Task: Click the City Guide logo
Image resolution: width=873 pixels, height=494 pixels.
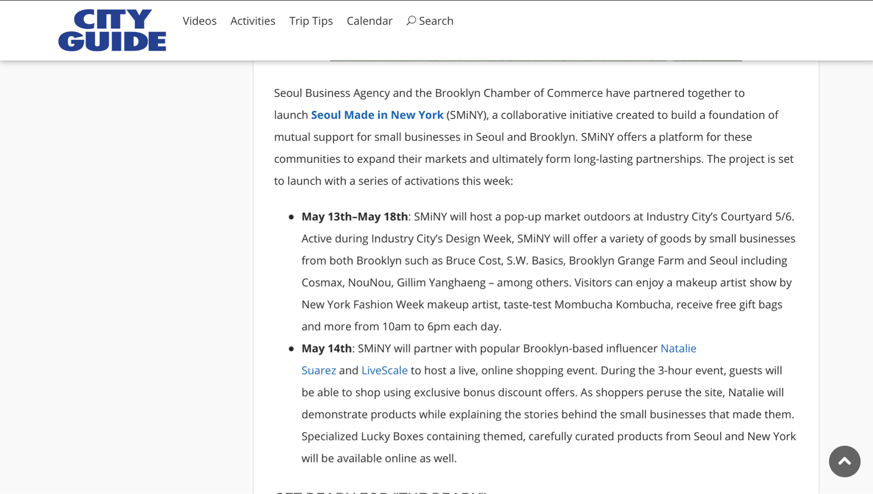Action: tap(112, 30)
